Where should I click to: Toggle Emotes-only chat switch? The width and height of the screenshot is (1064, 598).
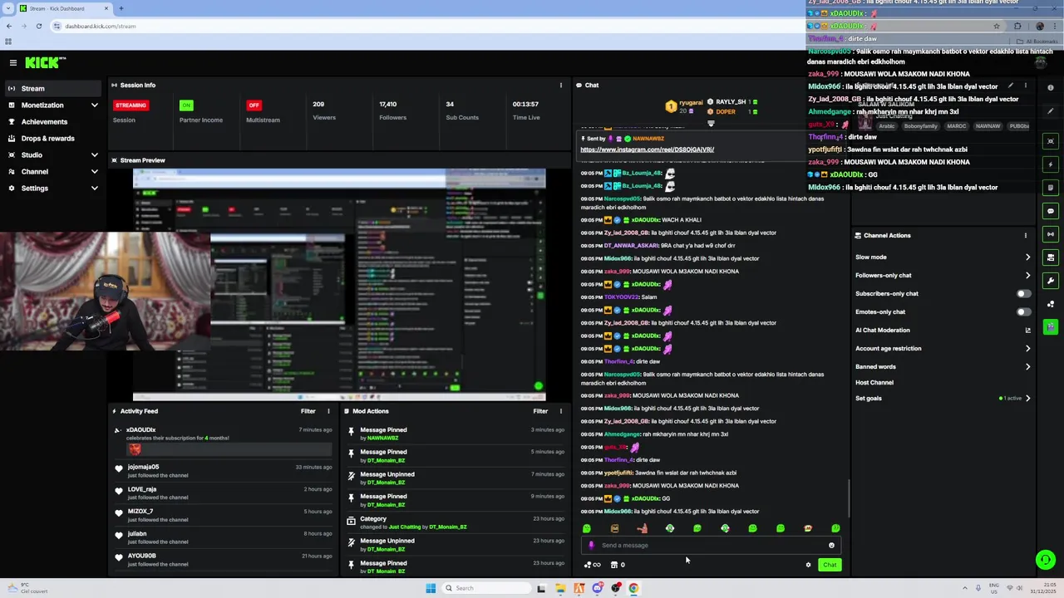1024,311
